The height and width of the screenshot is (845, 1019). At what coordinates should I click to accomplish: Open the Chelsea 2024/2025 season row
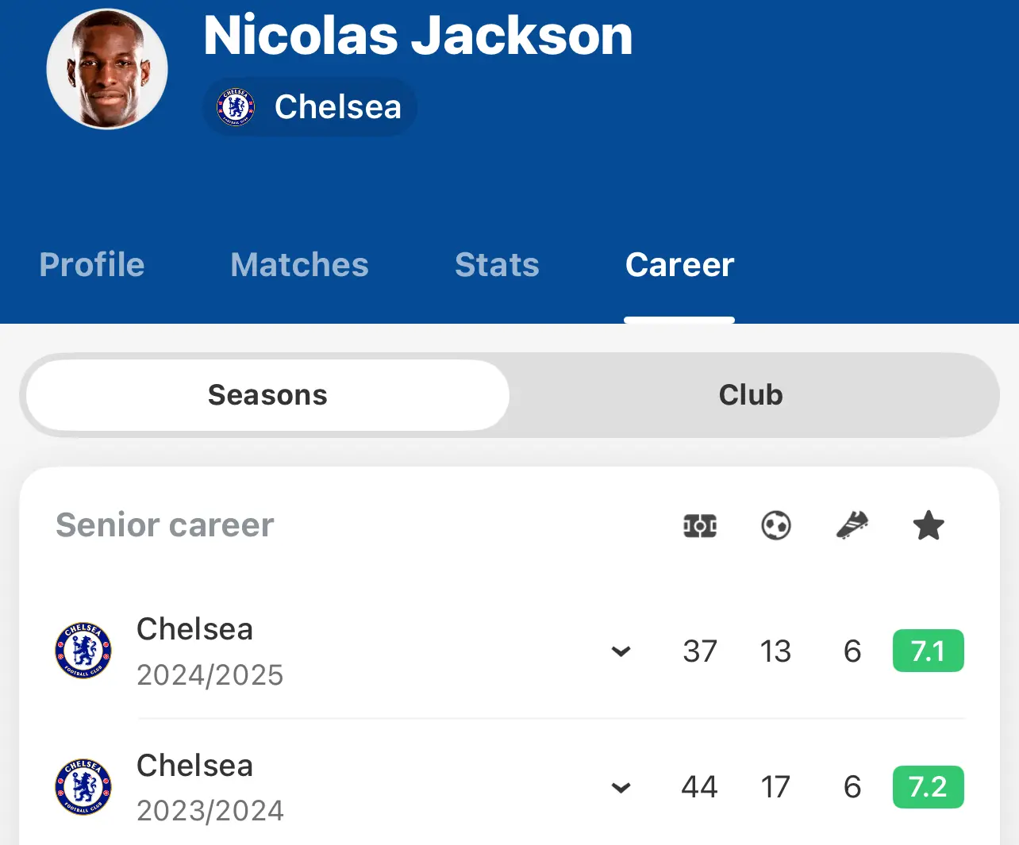[509, 651]
